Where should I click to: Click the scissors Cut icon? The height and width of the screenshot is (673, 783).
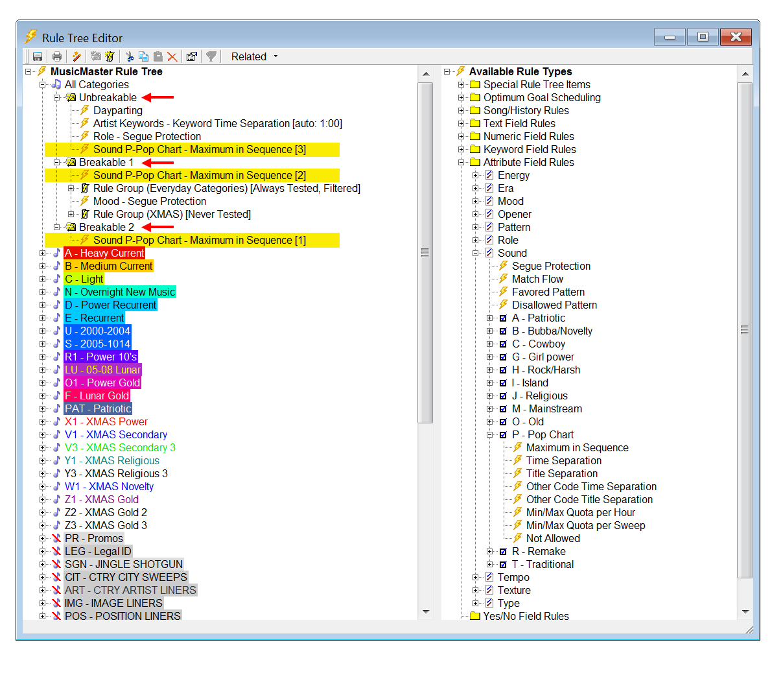[x=130, y=56]
